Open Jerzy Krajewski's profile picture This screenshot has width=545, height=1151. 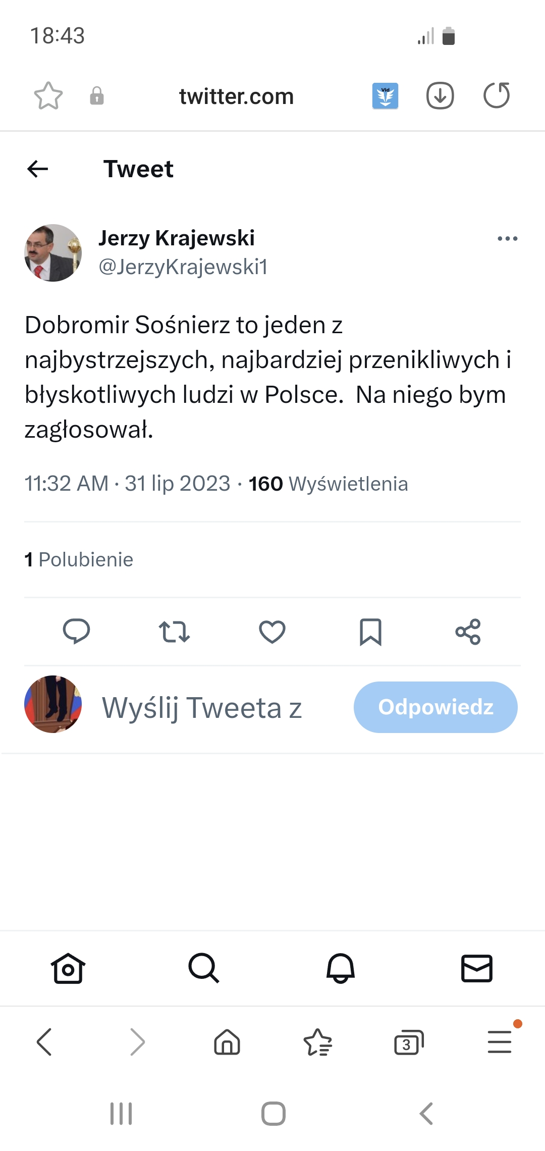(53, 253)
